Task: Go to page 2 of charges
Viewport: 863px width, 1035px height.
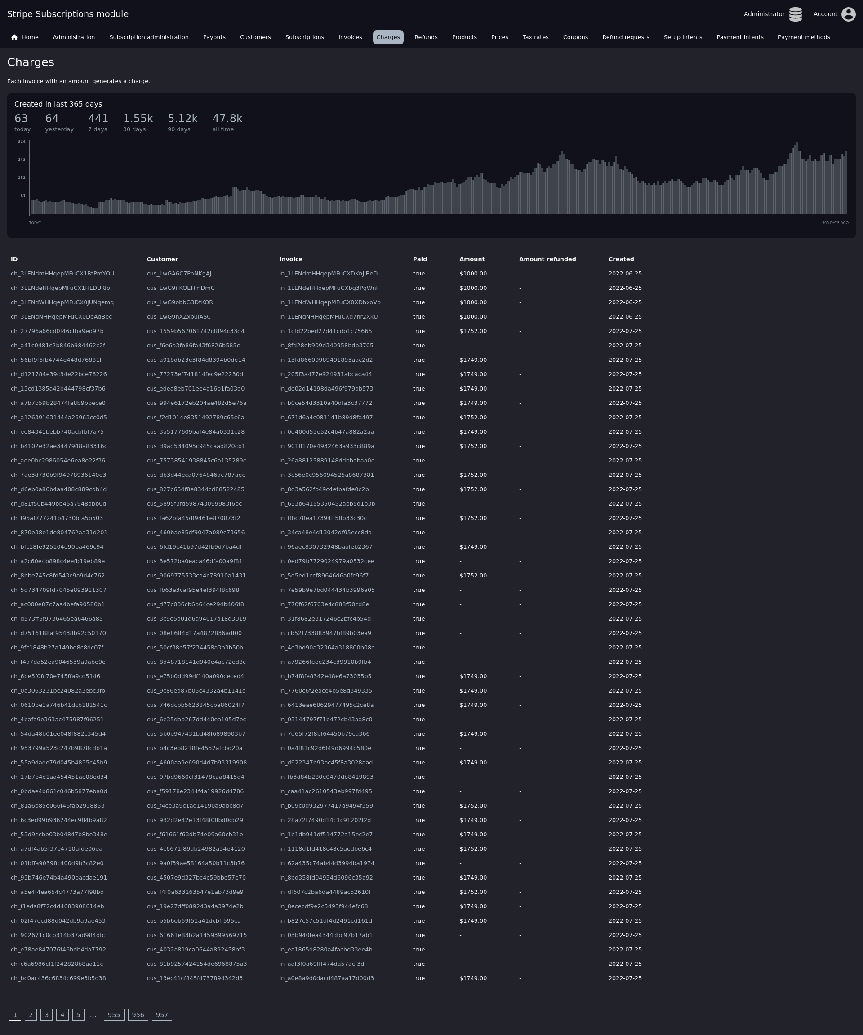Action: (x=31, y=1015)
